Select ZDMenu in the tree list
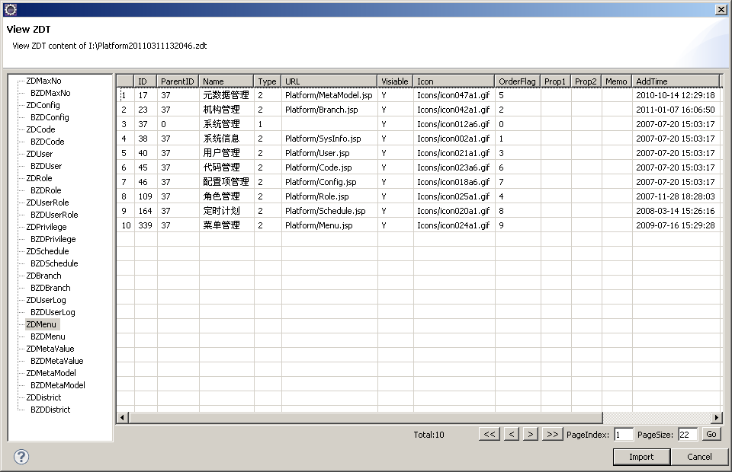This screenshot has width=732, height=472. [41, 324]
